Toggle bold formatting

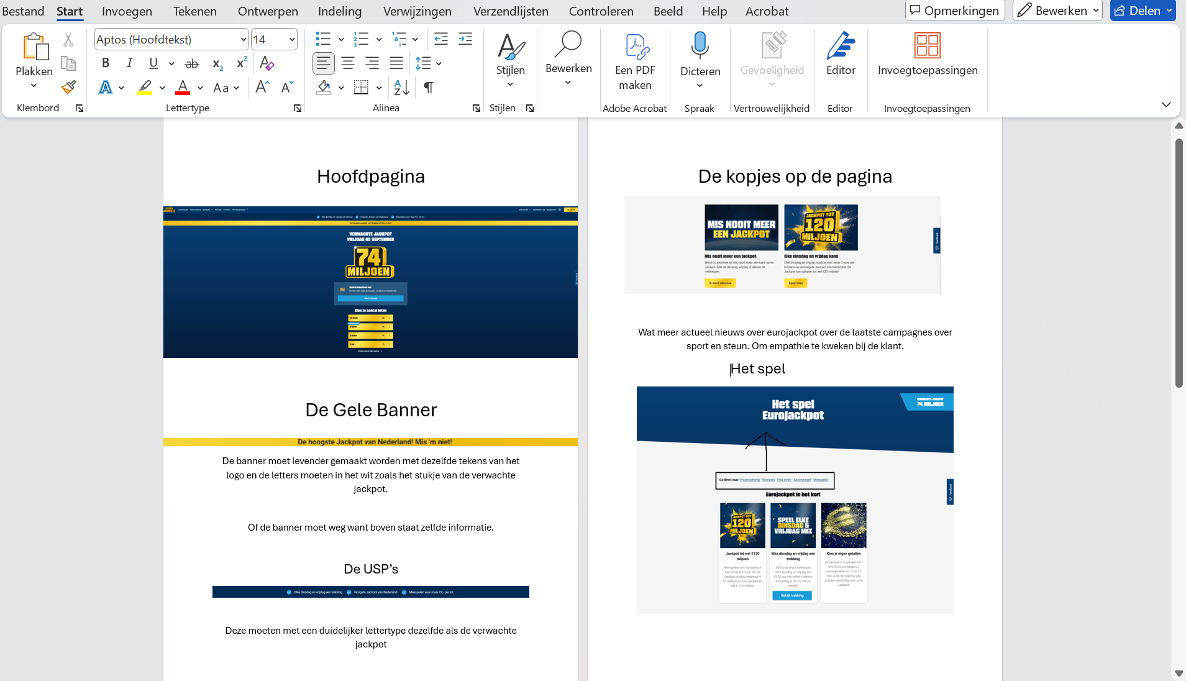106,63
